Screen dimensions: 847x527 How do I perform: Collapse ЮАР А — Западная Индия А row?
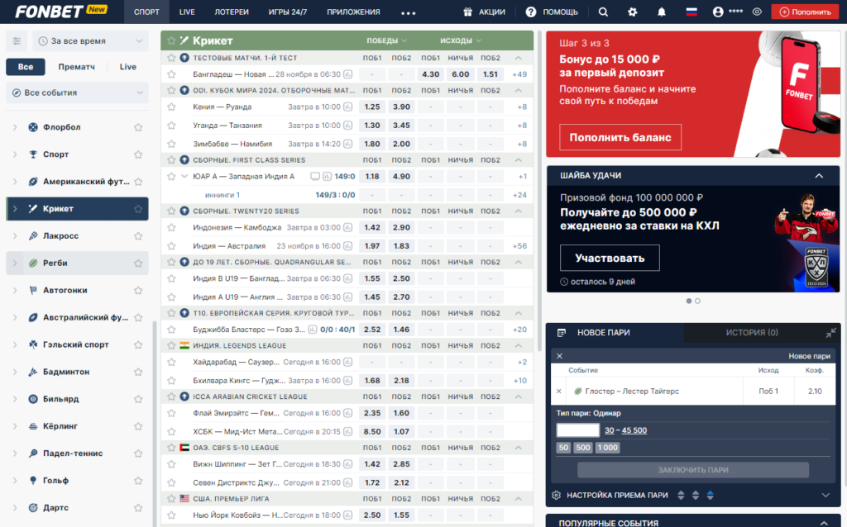point(184,177)
